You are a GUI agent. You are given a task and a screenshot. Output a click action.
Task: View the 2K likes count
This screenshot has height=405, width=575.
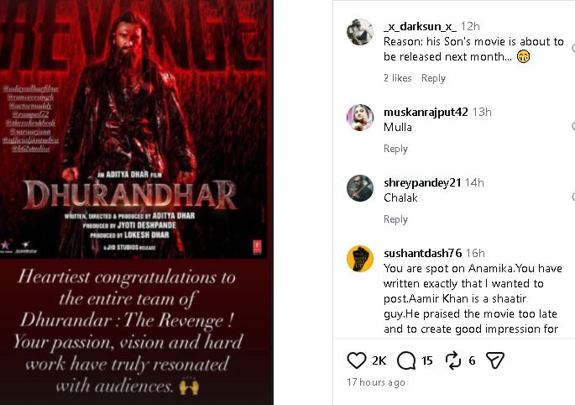pos(379,360)
